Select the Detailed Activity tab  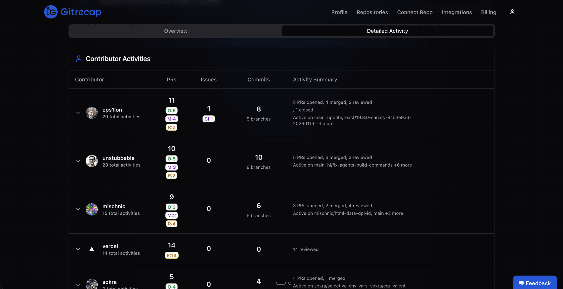(x=387, y=31)
